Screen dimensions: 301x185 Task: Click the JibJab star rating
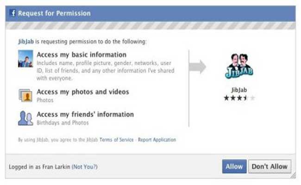[x=239, y=98]
